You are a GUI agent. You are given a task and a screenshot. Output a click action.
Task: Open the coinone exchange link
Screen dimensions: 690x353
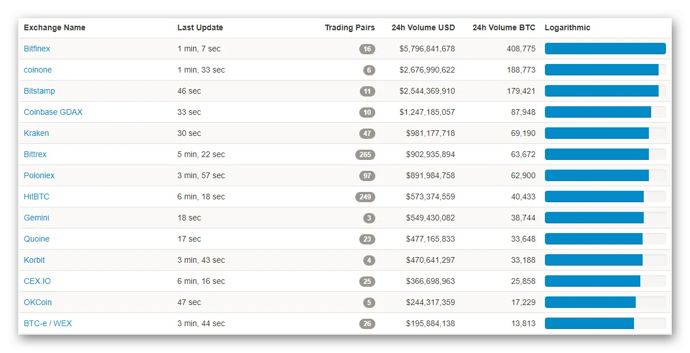point(38,70)
